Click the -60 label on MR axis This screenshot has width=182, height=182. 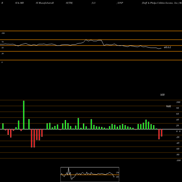point(178,149)
